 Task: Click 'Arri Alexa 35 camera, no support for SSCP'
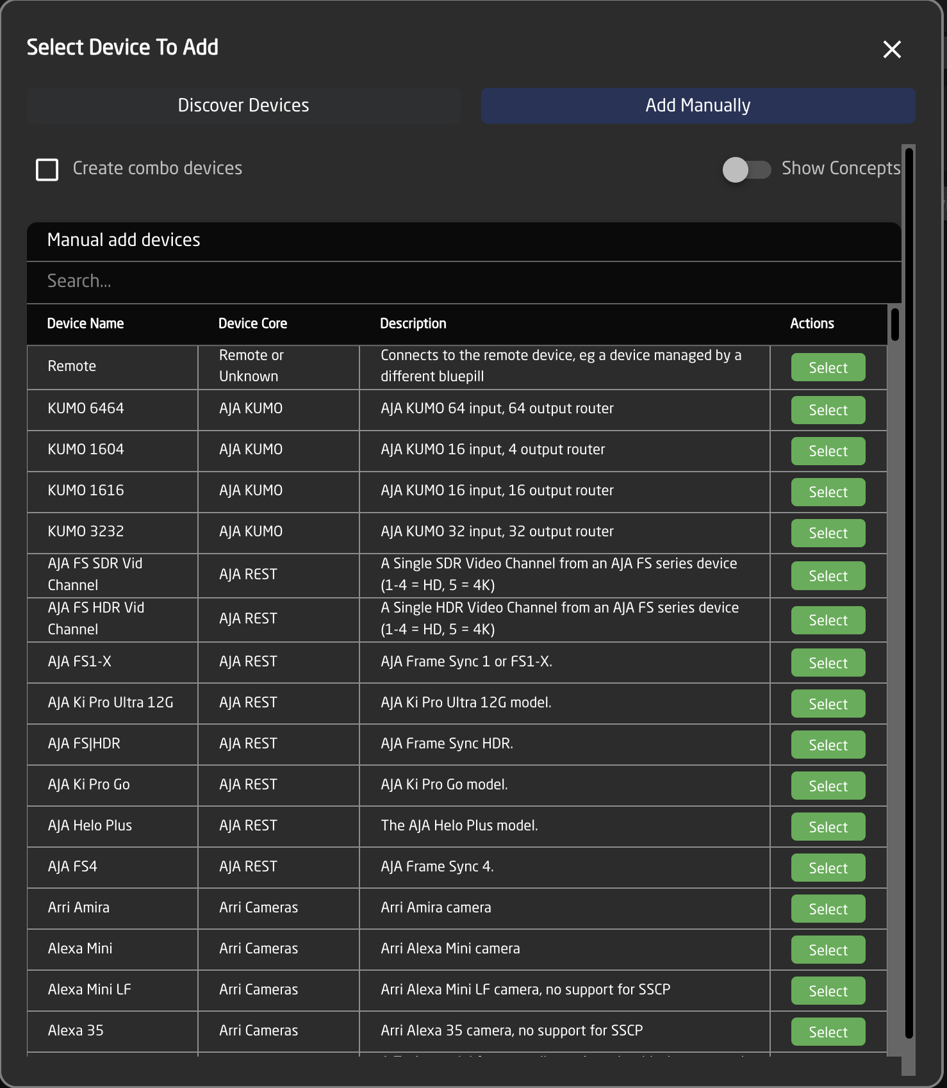coord(512,1031)
